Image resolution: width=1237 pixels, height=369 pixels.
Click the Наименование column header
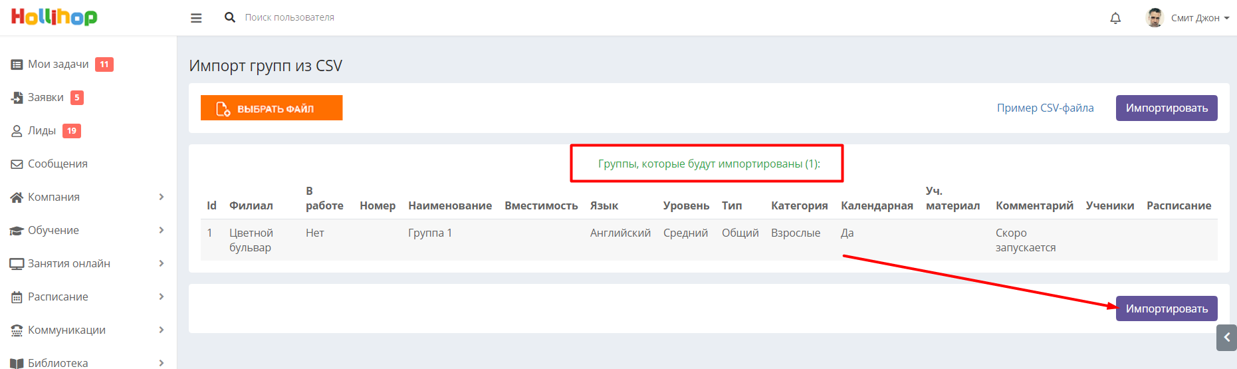(450, 205)
